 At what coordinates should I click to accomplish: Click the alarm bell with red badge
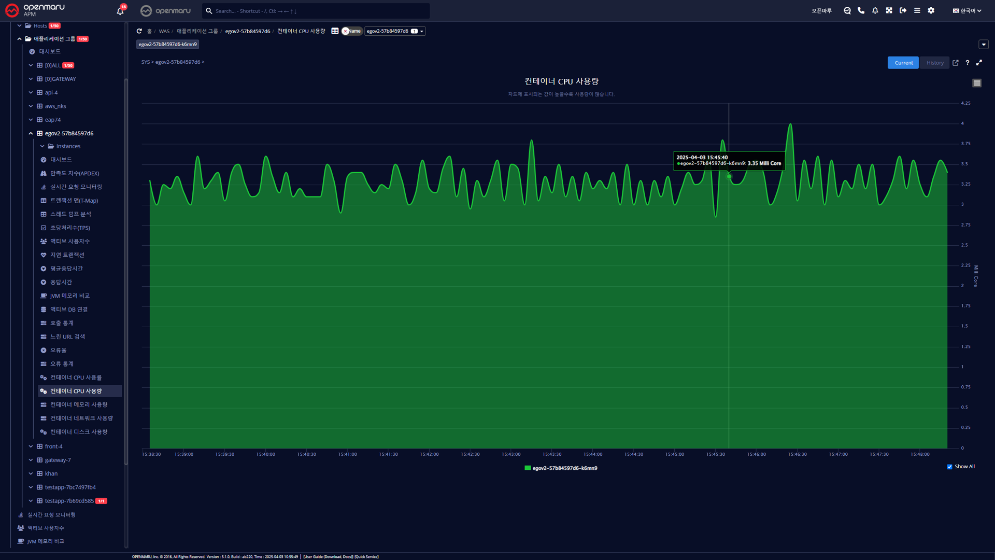coord(120,10)
